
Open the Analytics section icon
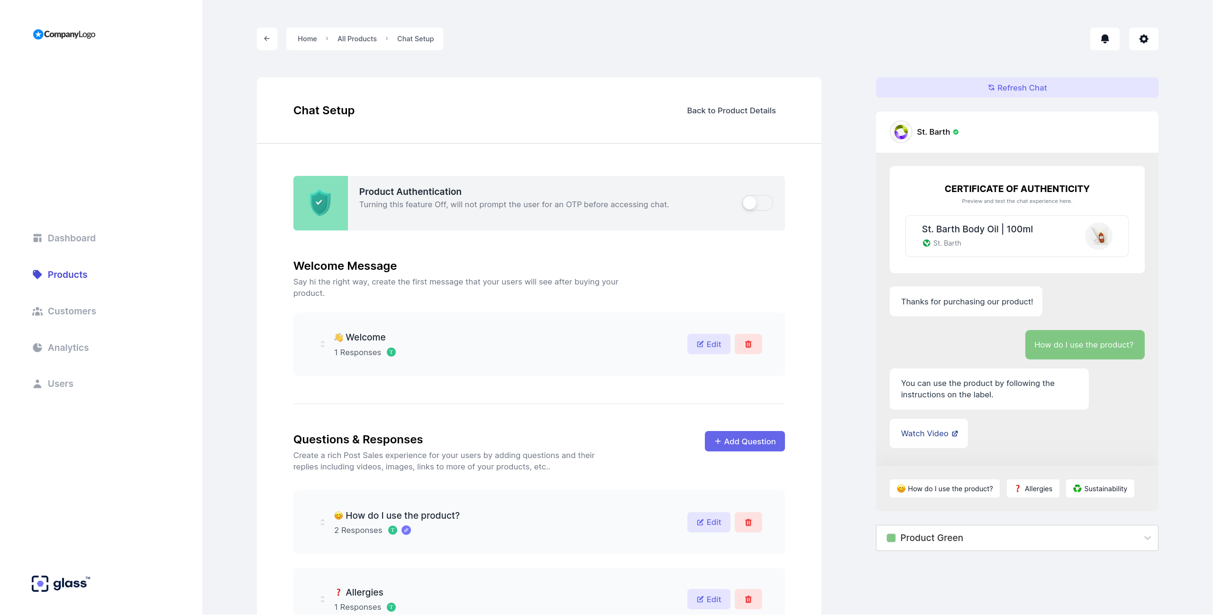[38, 347]
